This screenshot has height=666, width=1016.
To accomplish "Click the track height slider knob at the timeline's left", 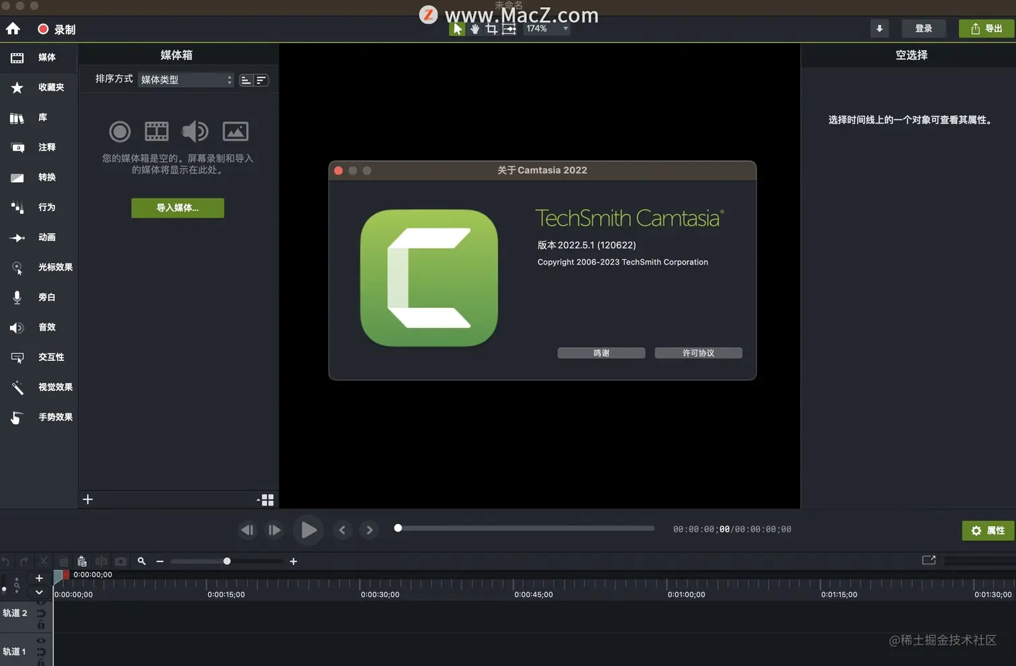I will tap(4, 589).
